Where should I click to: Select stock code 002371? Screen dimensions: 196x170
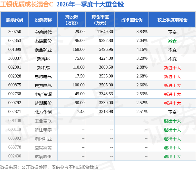pos(15,111)
